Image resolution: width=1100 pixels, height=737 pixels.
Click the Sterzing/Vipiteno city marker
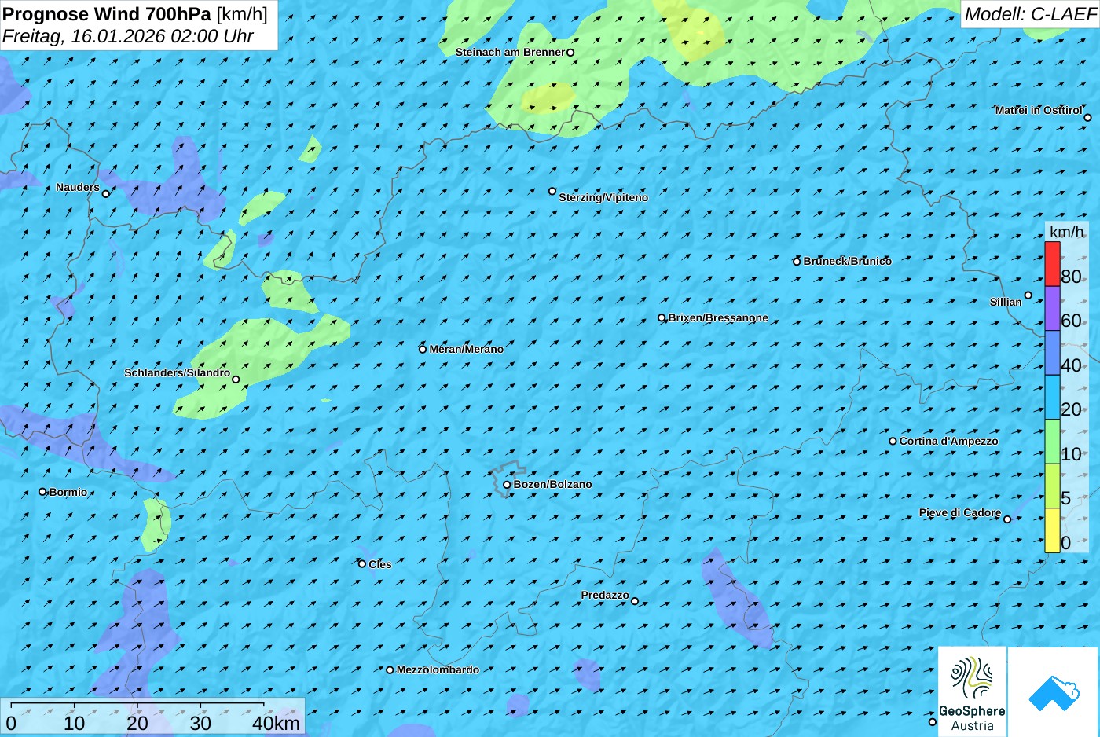coord(552,191)
